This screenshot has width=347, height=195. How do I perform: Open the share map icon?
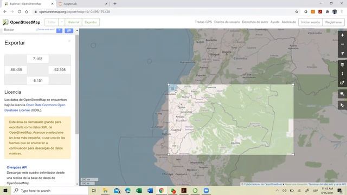click(x=342, y=83)
